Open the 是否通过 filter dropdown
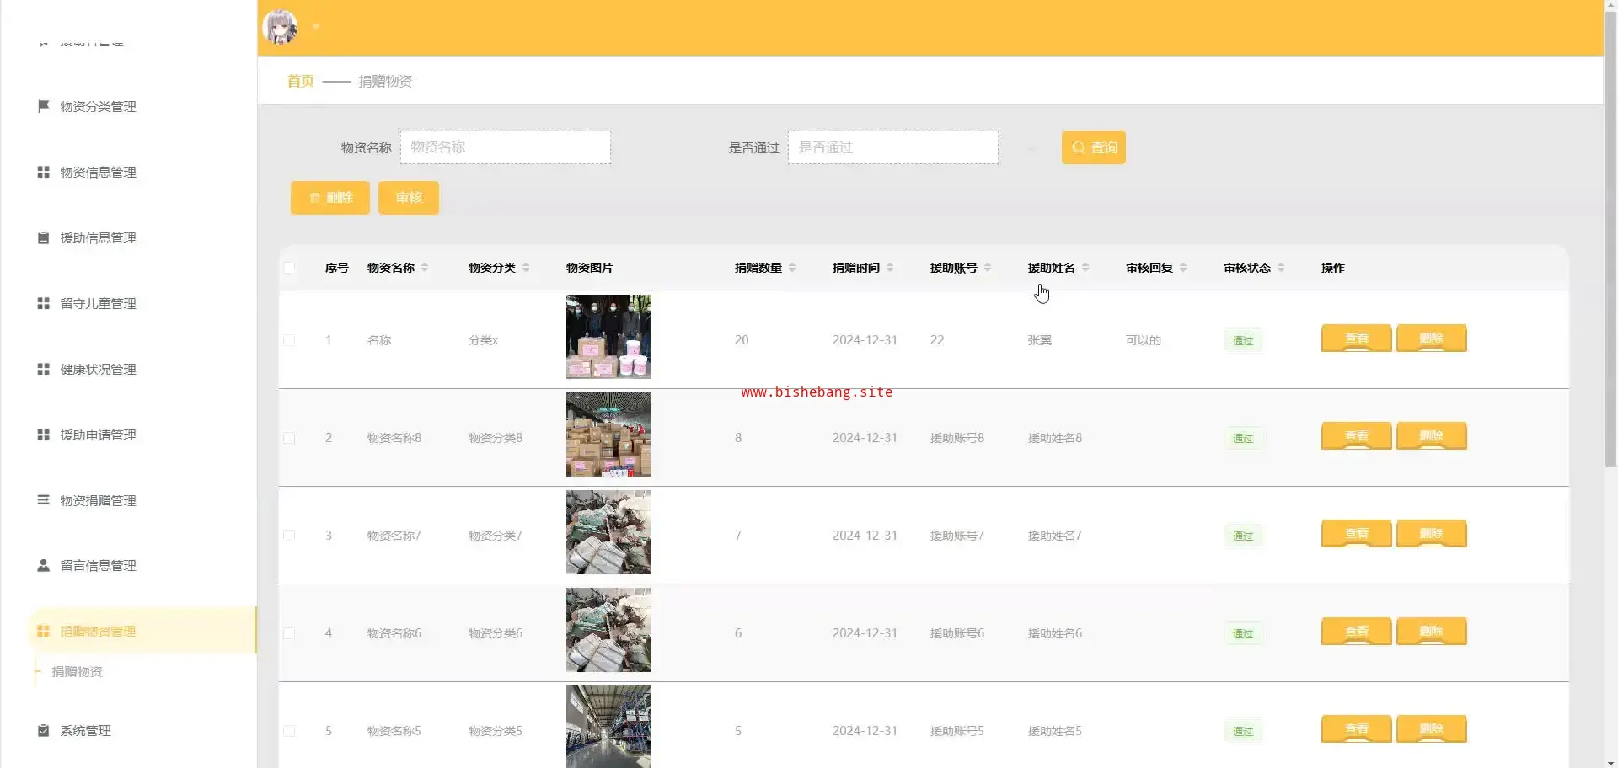Screen dimensions: 1618x768 pyautogui.click(x=892, y=147)
